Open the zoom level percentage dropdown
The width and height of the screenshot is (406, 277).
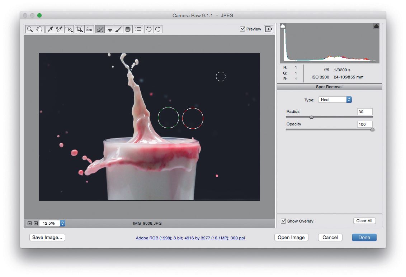pyautogui.click(x=62, y=223)
